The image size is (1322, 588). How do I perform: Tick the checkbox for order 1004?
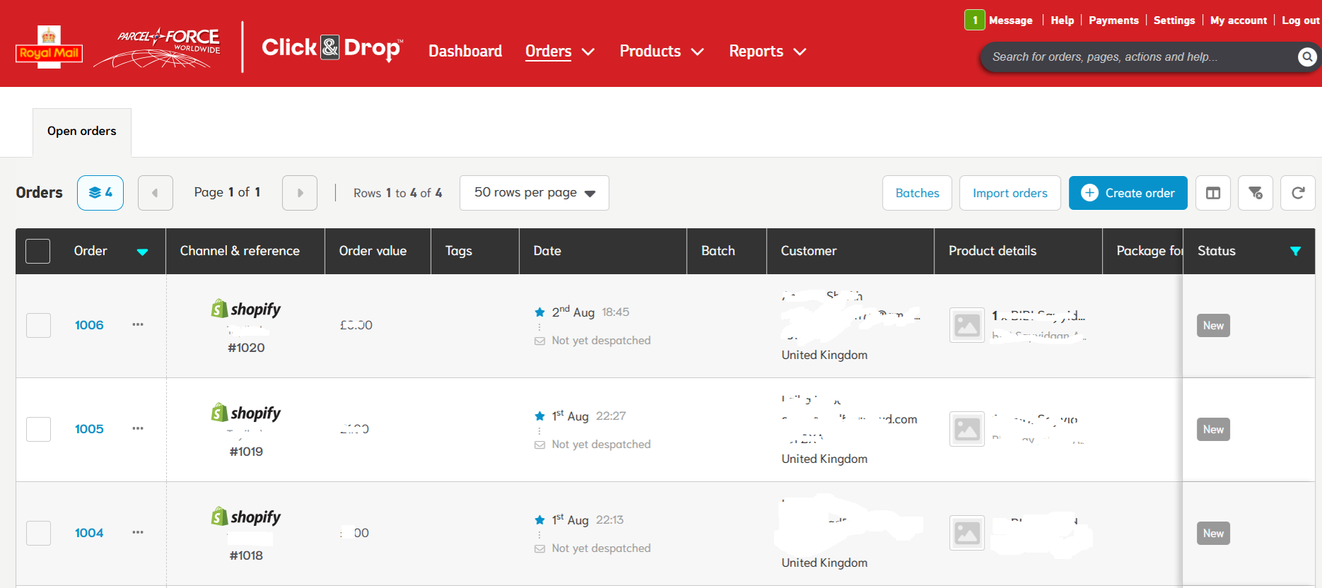coord(38,533)
